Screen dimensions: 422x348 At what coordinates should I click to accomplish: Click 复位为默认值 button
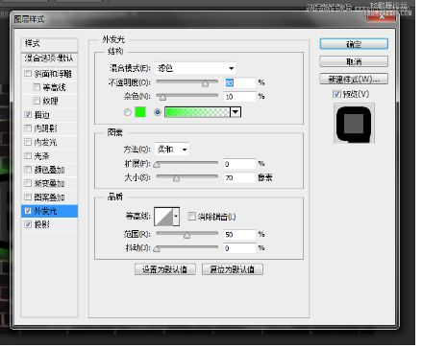[233, 269]
